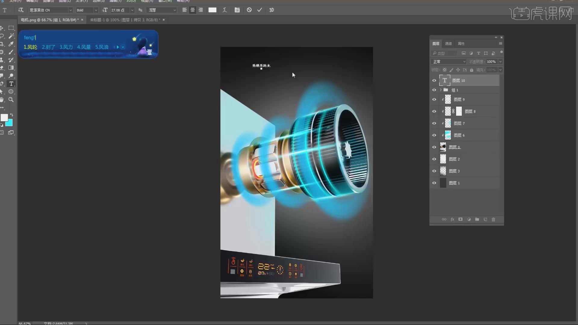This screenshot has width=578, height=325.
Task: Select the Zoom tool in toolbar
Action: point(11,100)
